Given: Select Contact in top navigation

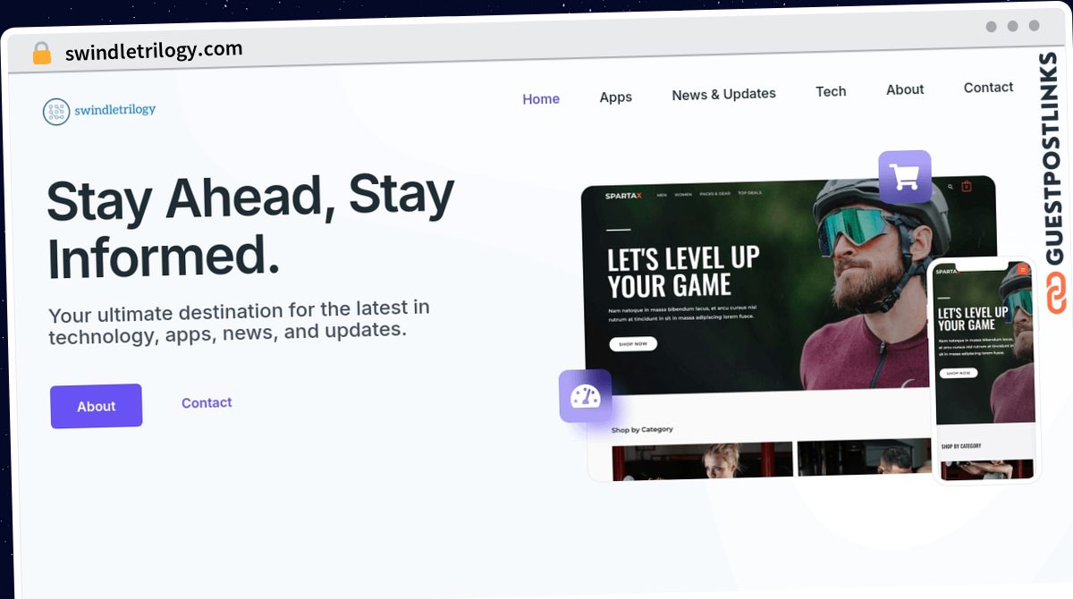Looking at the screenshot, I should click(x=988, y=88).
